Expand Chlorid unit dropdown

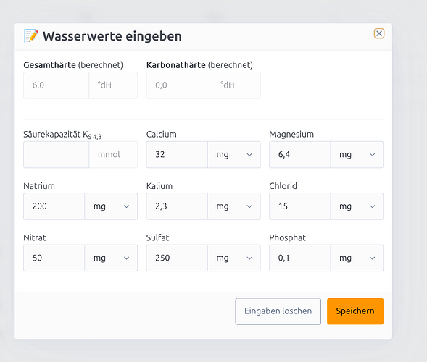357,206
